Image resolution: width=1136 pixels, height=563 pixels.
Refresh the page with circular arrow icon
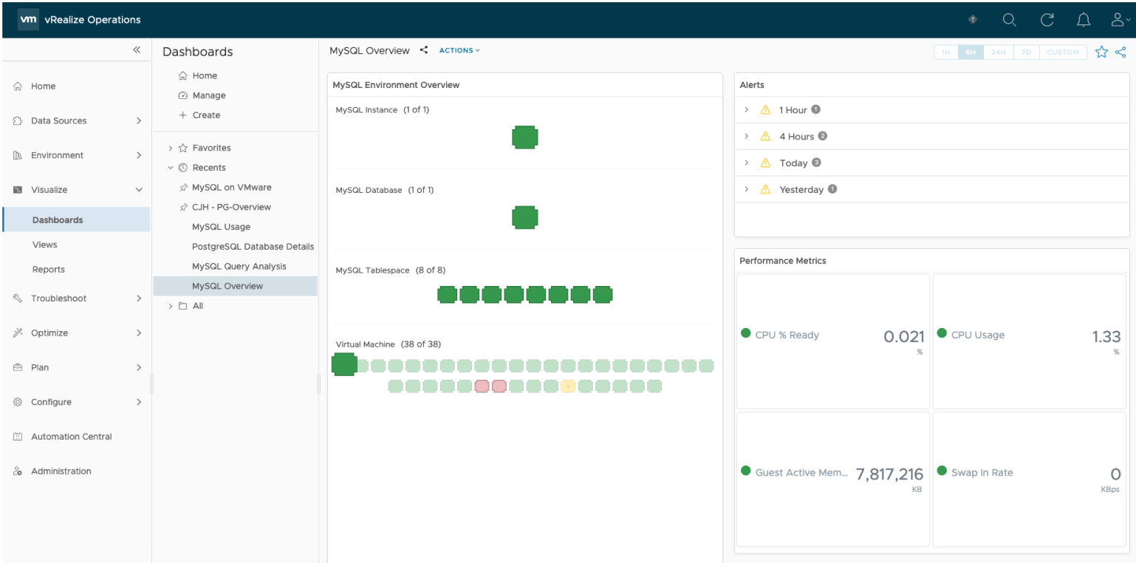(1047, 20)
